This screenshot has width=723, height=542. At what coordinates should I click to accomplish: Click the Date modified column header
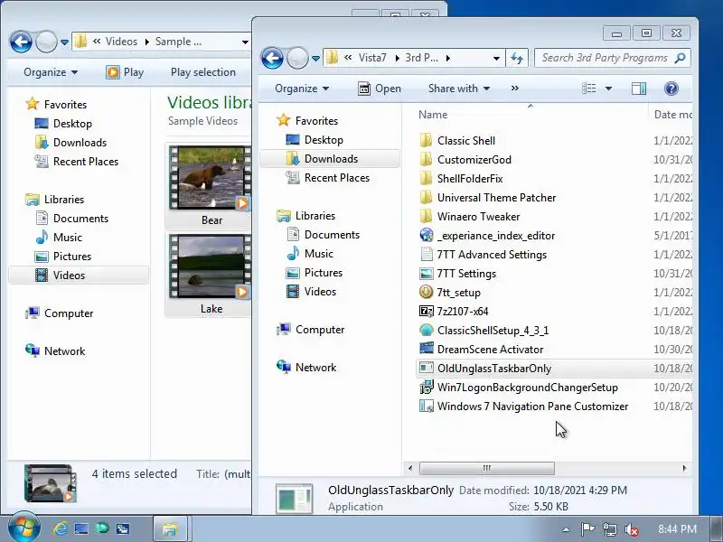pyautogui.click(x=672, y=115)
